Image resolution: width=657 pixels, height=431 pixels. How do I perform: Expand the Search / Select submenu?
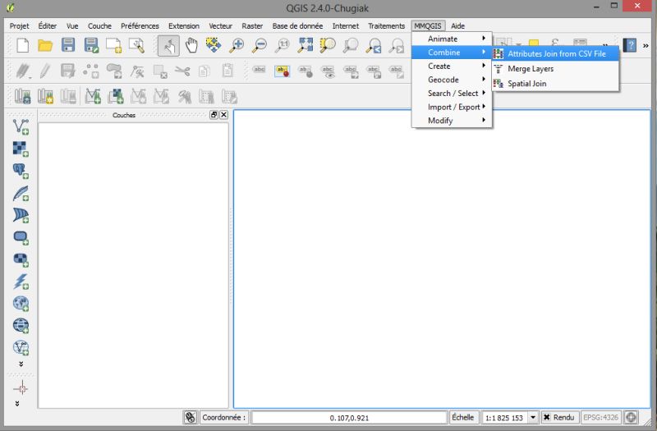coord(452,94)
